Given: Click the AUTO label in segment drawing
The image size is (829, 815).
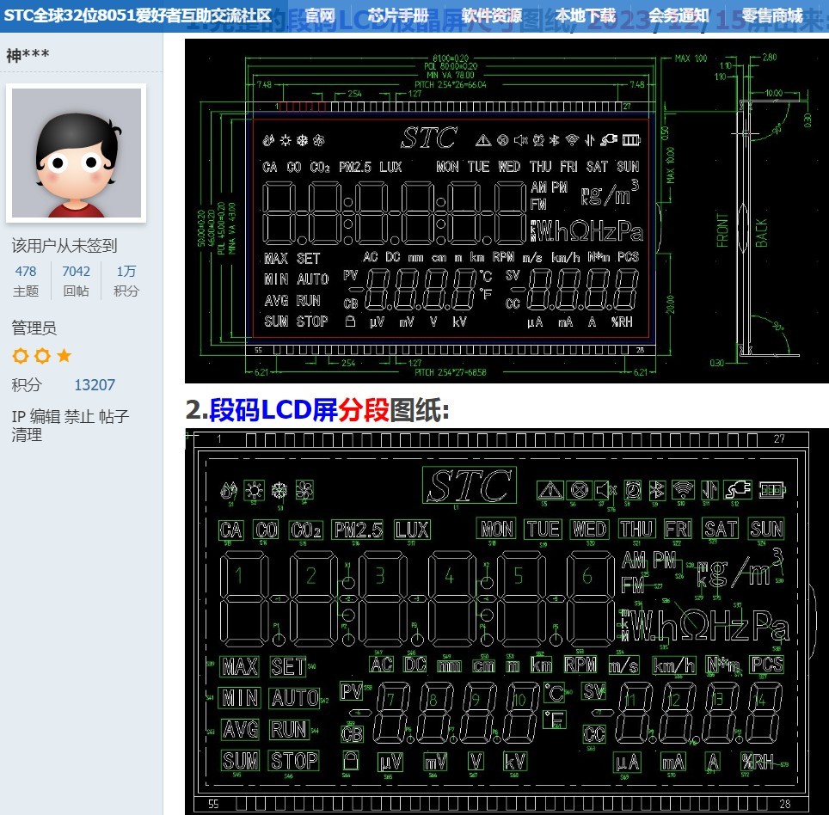Looking at the screenshot, I should click(294, 698).
